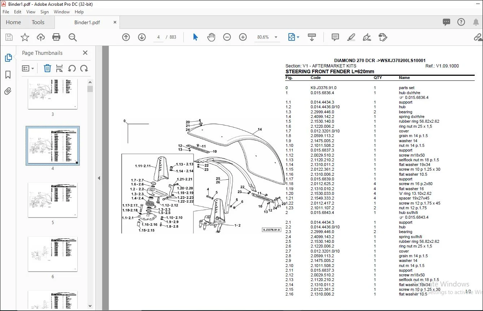
Task: Open the Sign document pen tool
Action: 367,37
